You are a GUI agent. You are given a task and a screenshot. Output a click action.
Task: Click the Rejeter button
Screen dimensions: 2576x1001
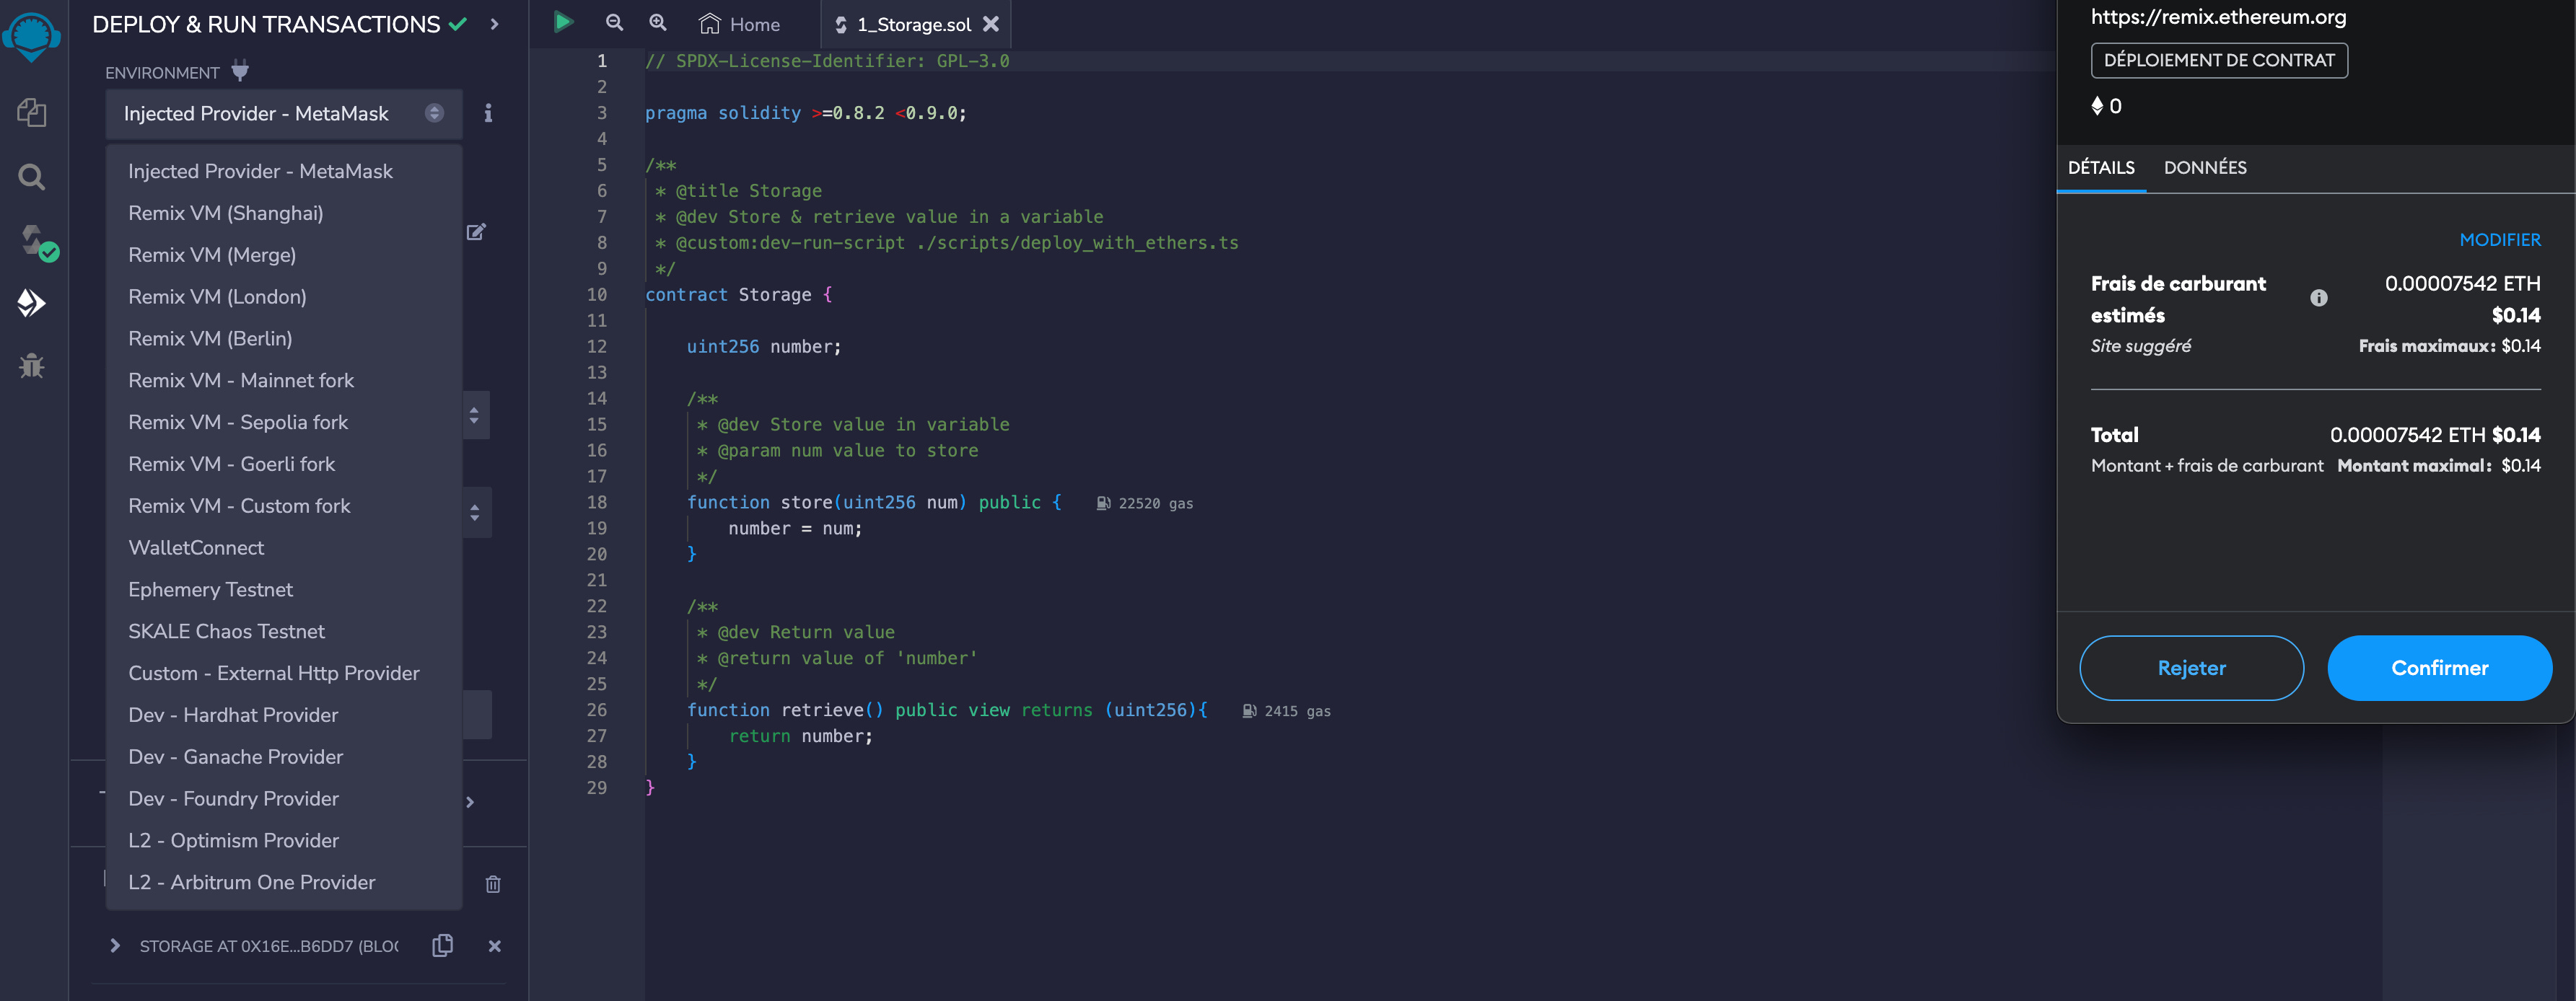(x=2191, y=669)
